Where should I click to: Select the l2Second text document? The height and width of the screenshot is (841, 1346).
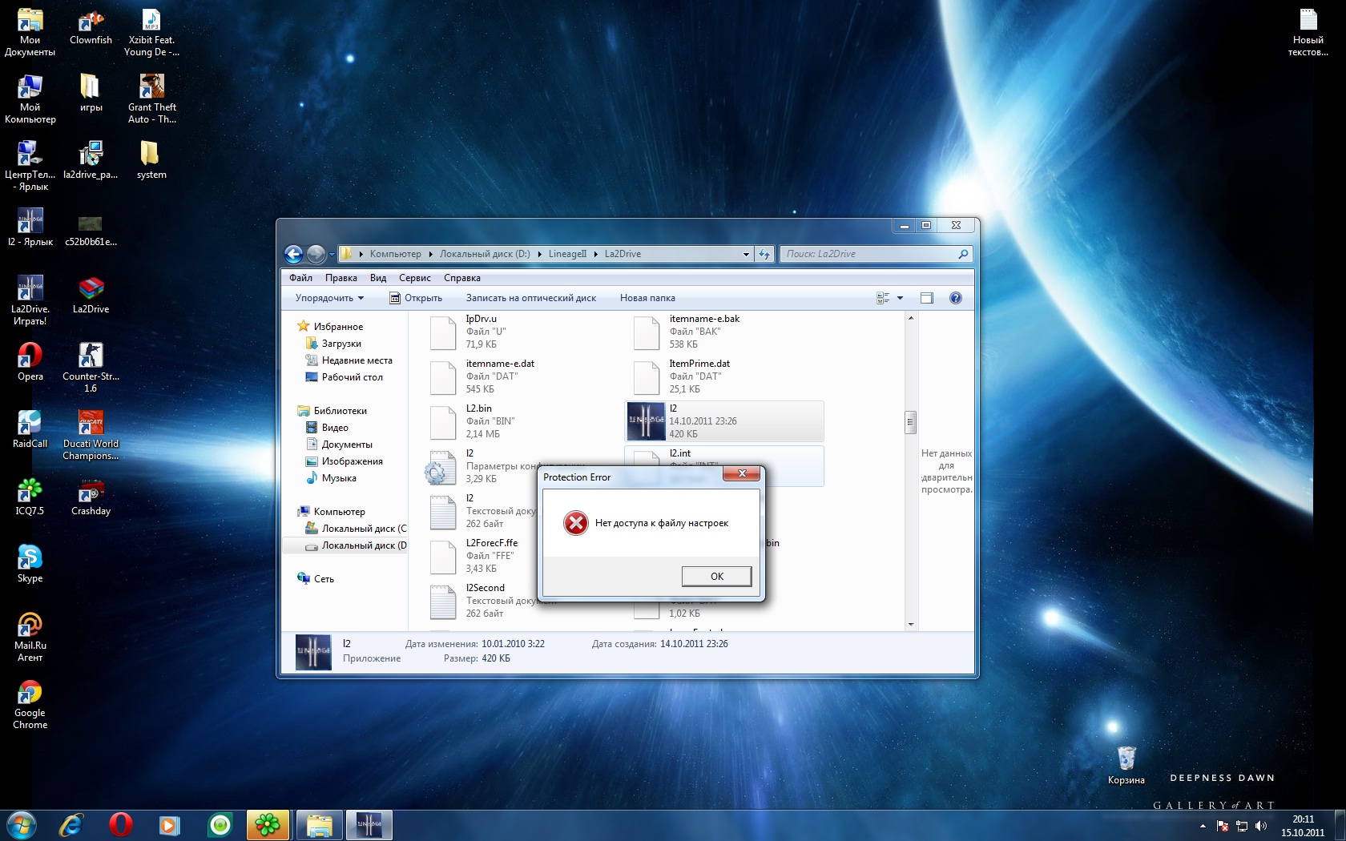pos(481,601)
